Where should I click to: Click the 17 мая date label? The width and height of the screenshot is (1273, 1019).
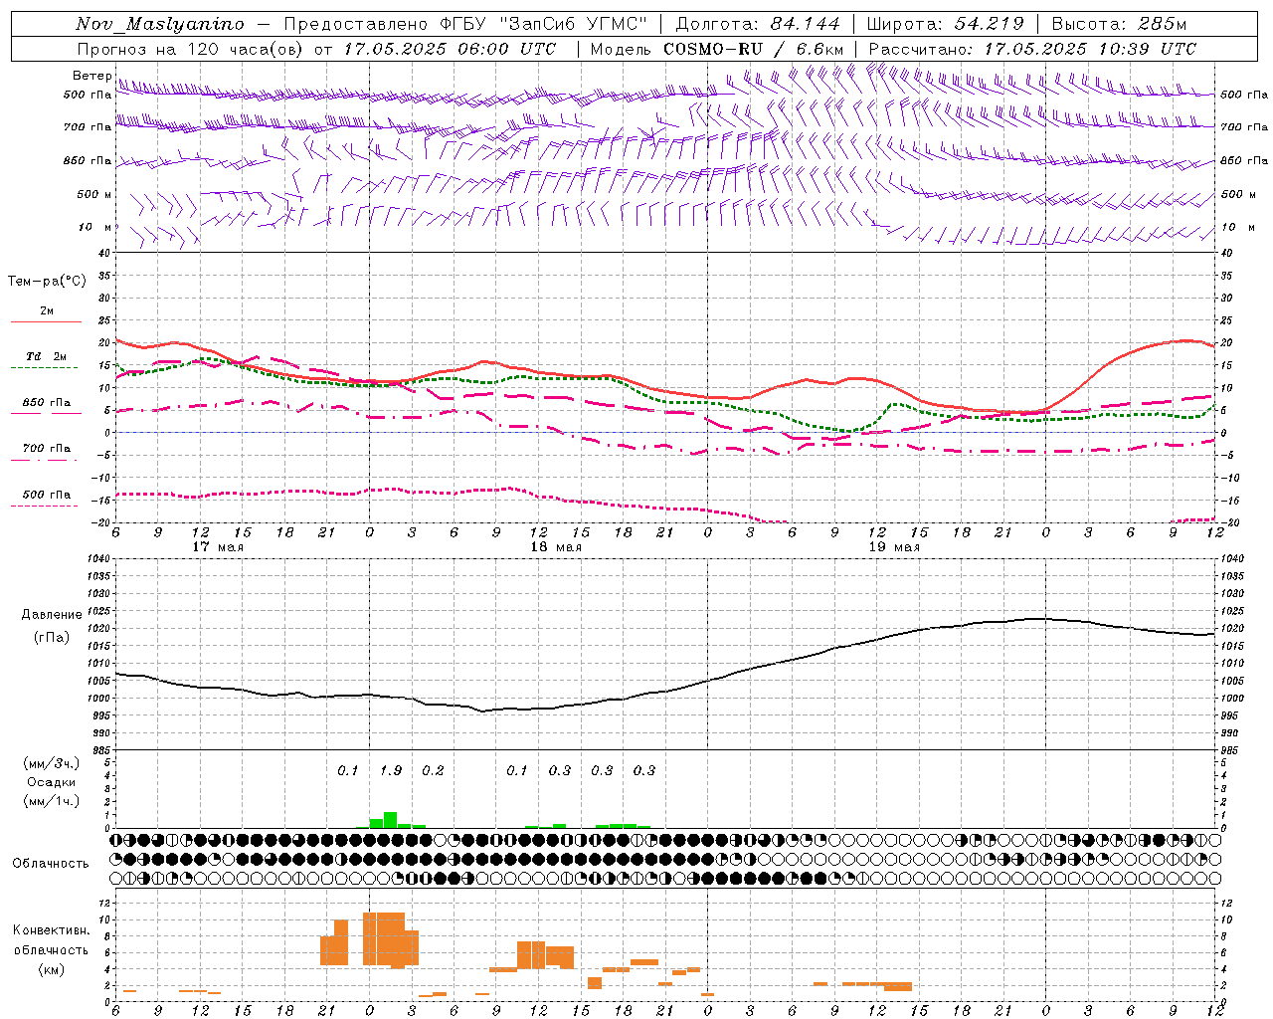218,547
